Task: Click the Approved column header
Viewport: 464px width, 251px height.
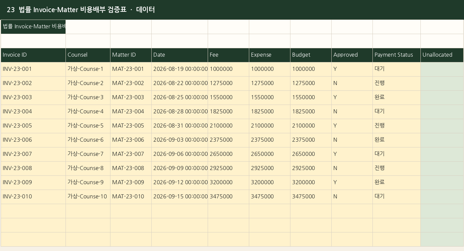Action: click(352, 55)
